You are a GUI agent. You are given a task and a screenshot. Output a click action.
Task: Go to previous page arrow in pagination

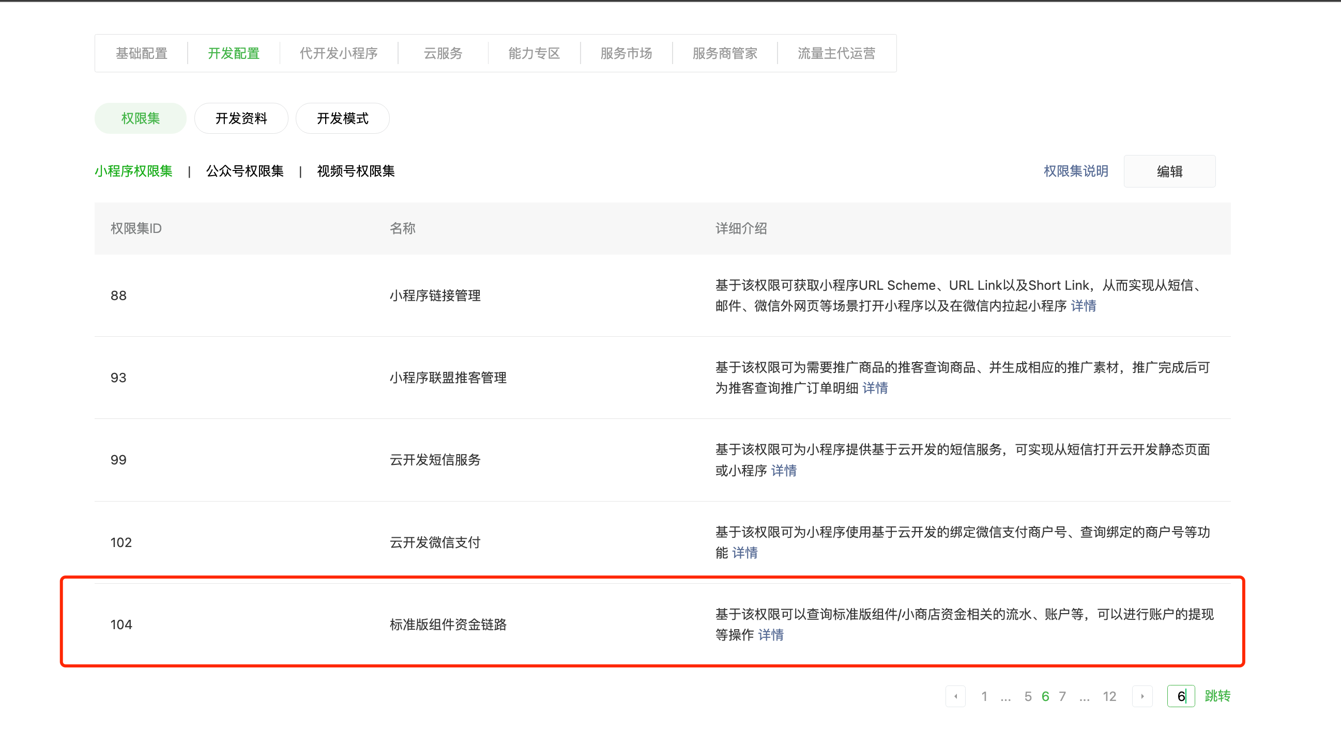(955, 696)
